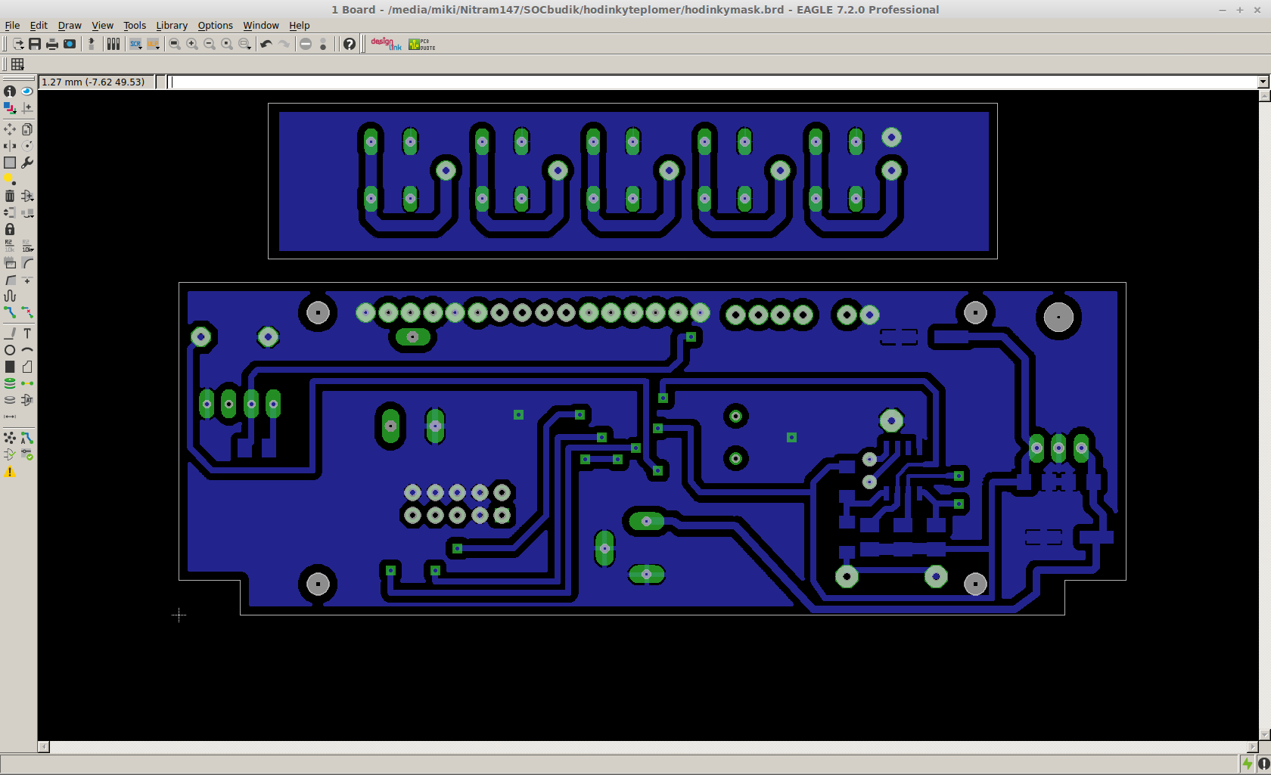Screen dimensions: 1271x775
Task: Click the Zoom in magnifier icon
Action: pos(192,44)
